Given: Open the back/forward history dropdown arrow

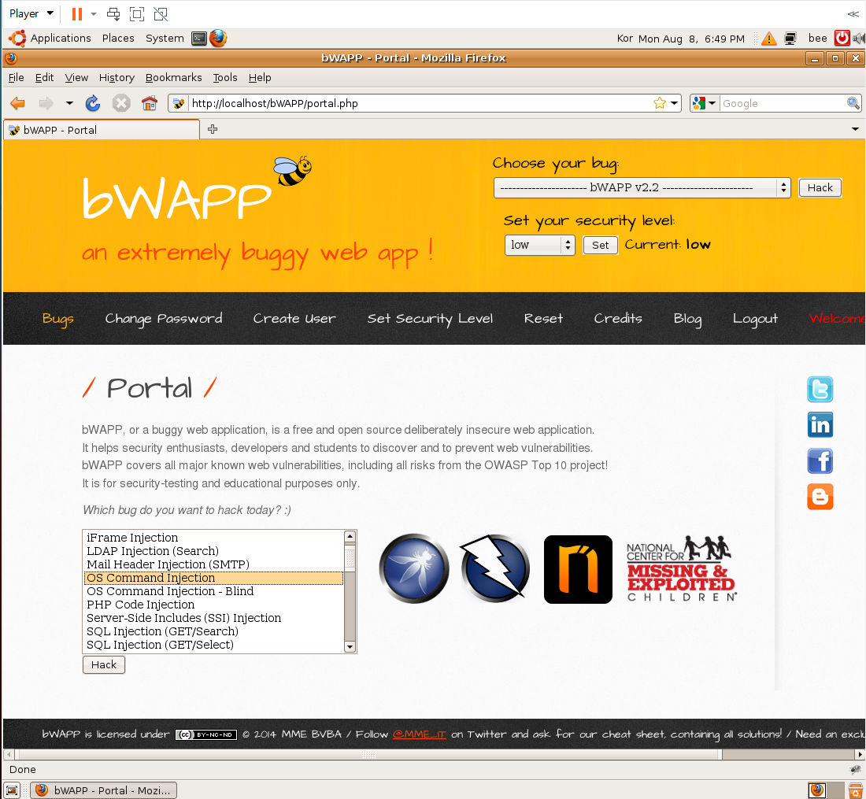Looking at the screenshot, I should [x=69, y=103].
